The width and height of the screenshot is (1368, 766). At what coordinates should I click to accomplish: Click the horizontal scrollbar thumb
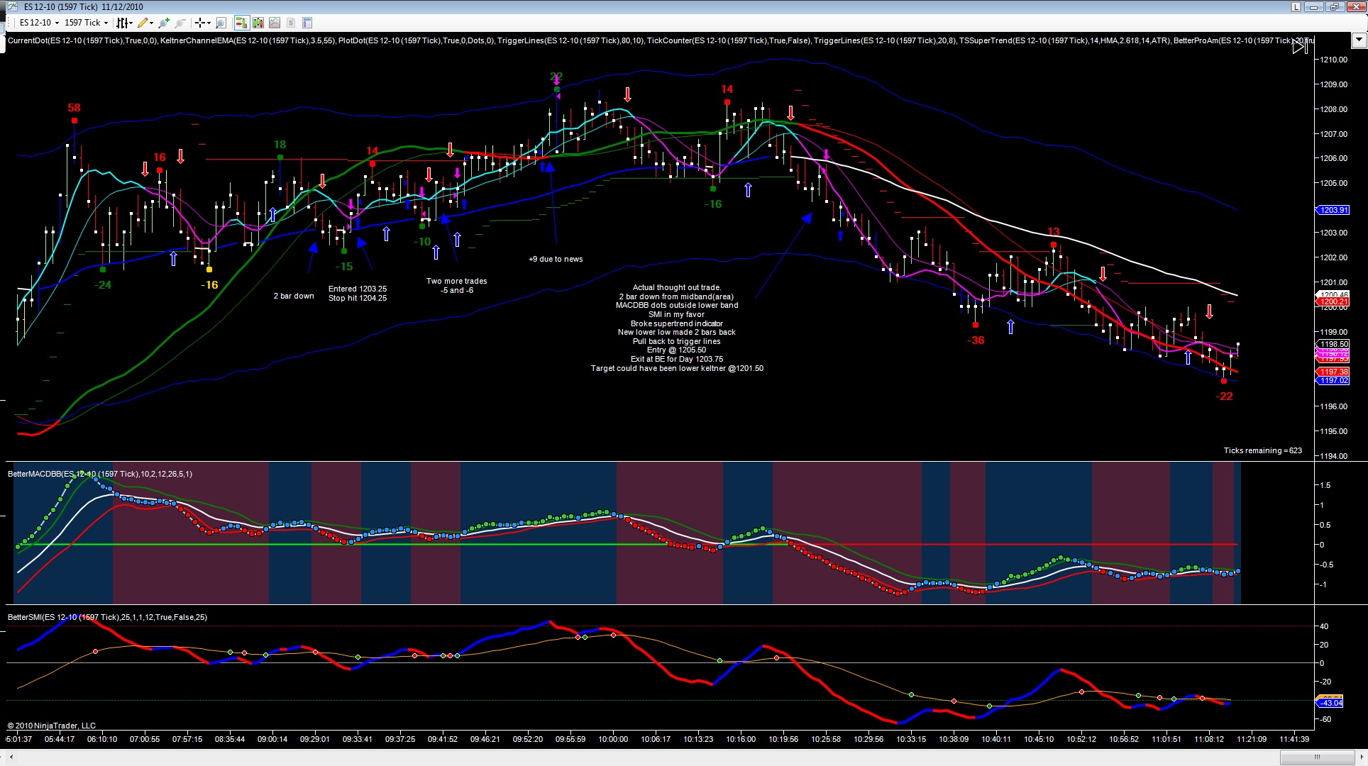1318,757
